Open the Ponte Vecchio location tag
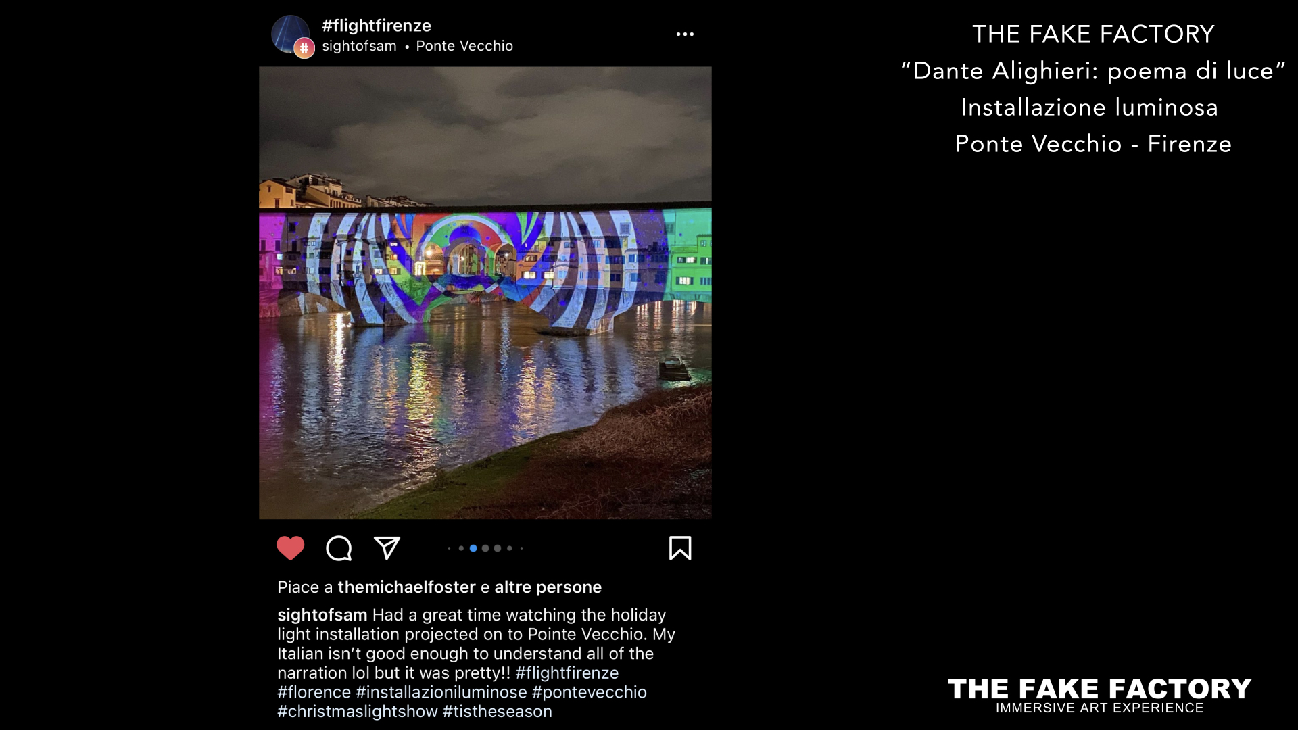 pos(464,46)
